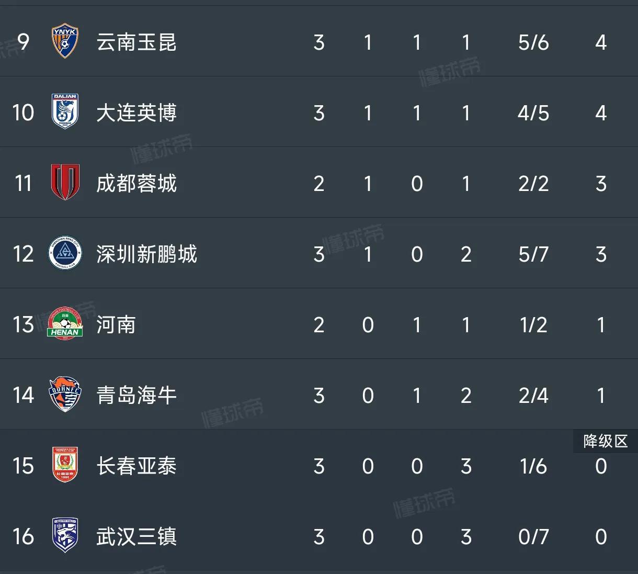Click the 降级区 relegation zone label

point(606,441)
